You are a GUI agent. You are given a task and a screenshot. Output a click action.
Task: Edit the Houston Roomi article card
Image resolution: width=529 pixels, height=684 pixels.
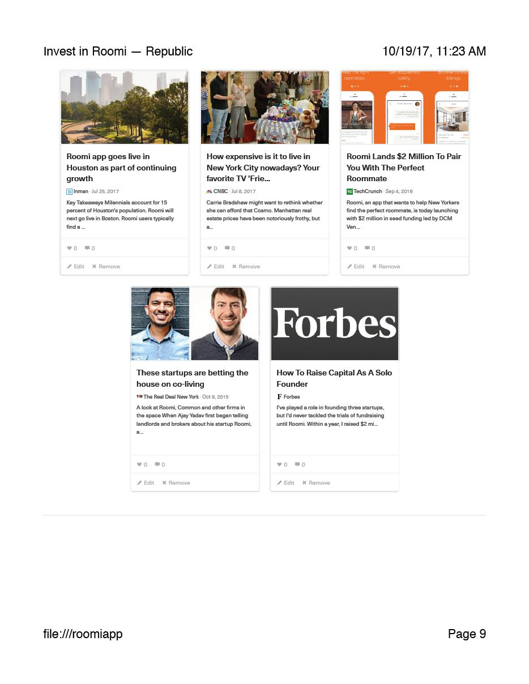pyautogui.click(x=75, y=266)
